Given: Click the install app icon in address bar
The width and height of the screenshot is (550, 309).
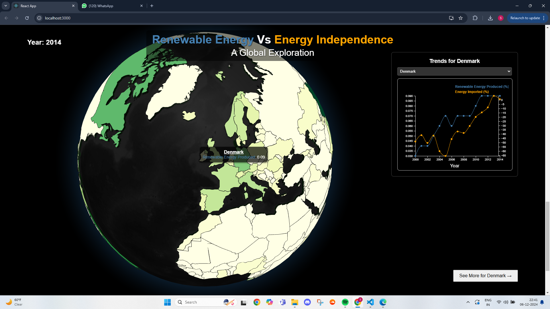Looking at the screenshot, I should [451, 18].
